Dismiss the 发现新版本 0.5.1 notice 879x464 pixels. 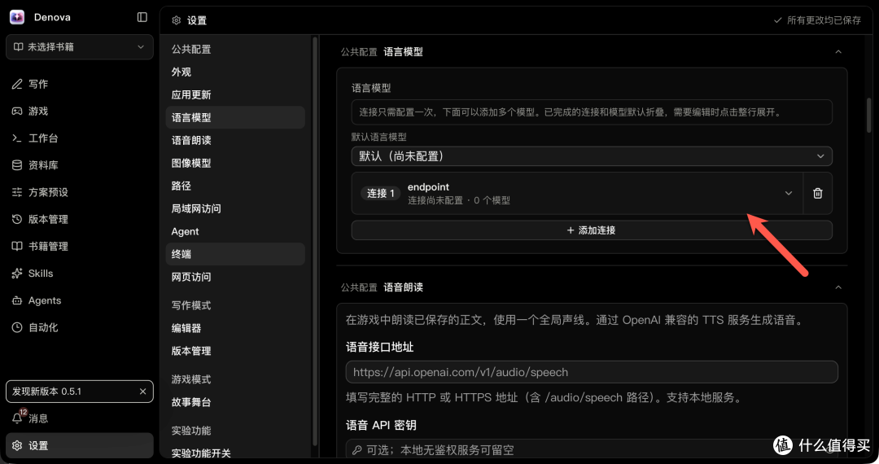pyautogui.click(x=143, y=392)
